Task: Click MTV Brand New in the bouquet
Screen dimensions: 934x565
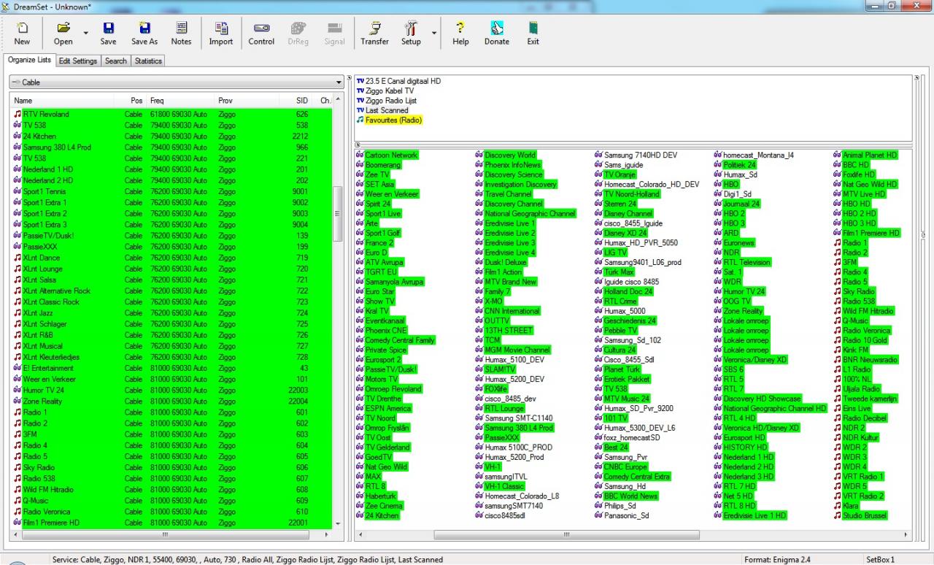Action: click(x=510, y=282)
